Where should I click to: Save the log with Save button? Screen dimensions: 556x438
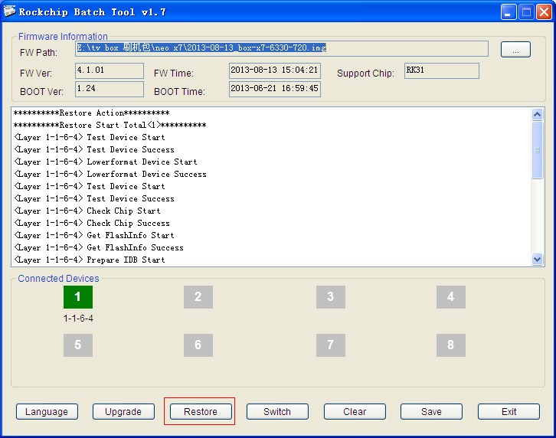tap(431, 411)
